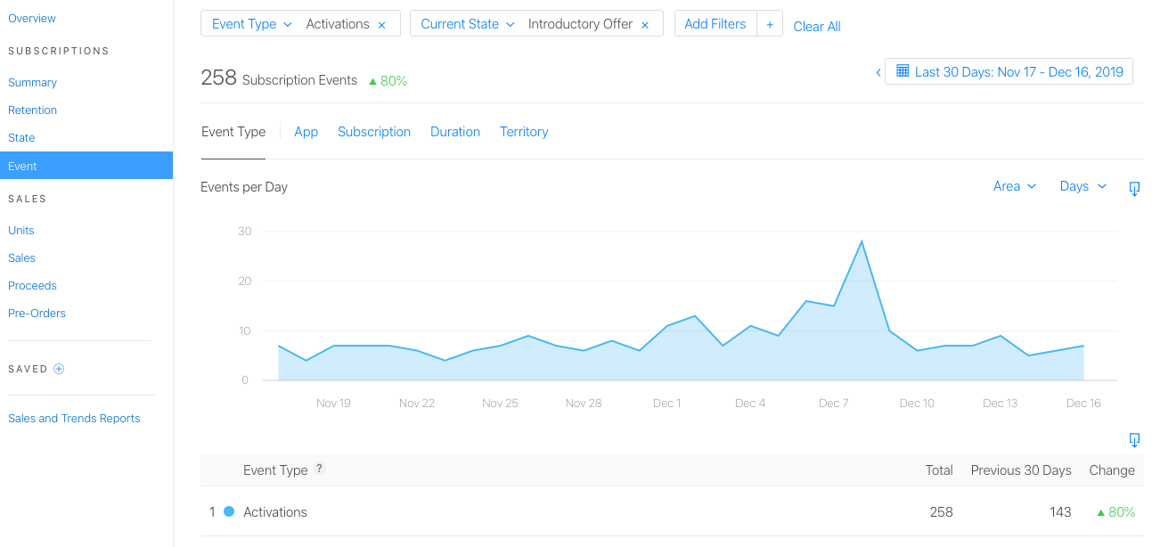Download the chart using export icon
The image size is (1152, 547).
pyautogui.click(x=1134, y=189)
